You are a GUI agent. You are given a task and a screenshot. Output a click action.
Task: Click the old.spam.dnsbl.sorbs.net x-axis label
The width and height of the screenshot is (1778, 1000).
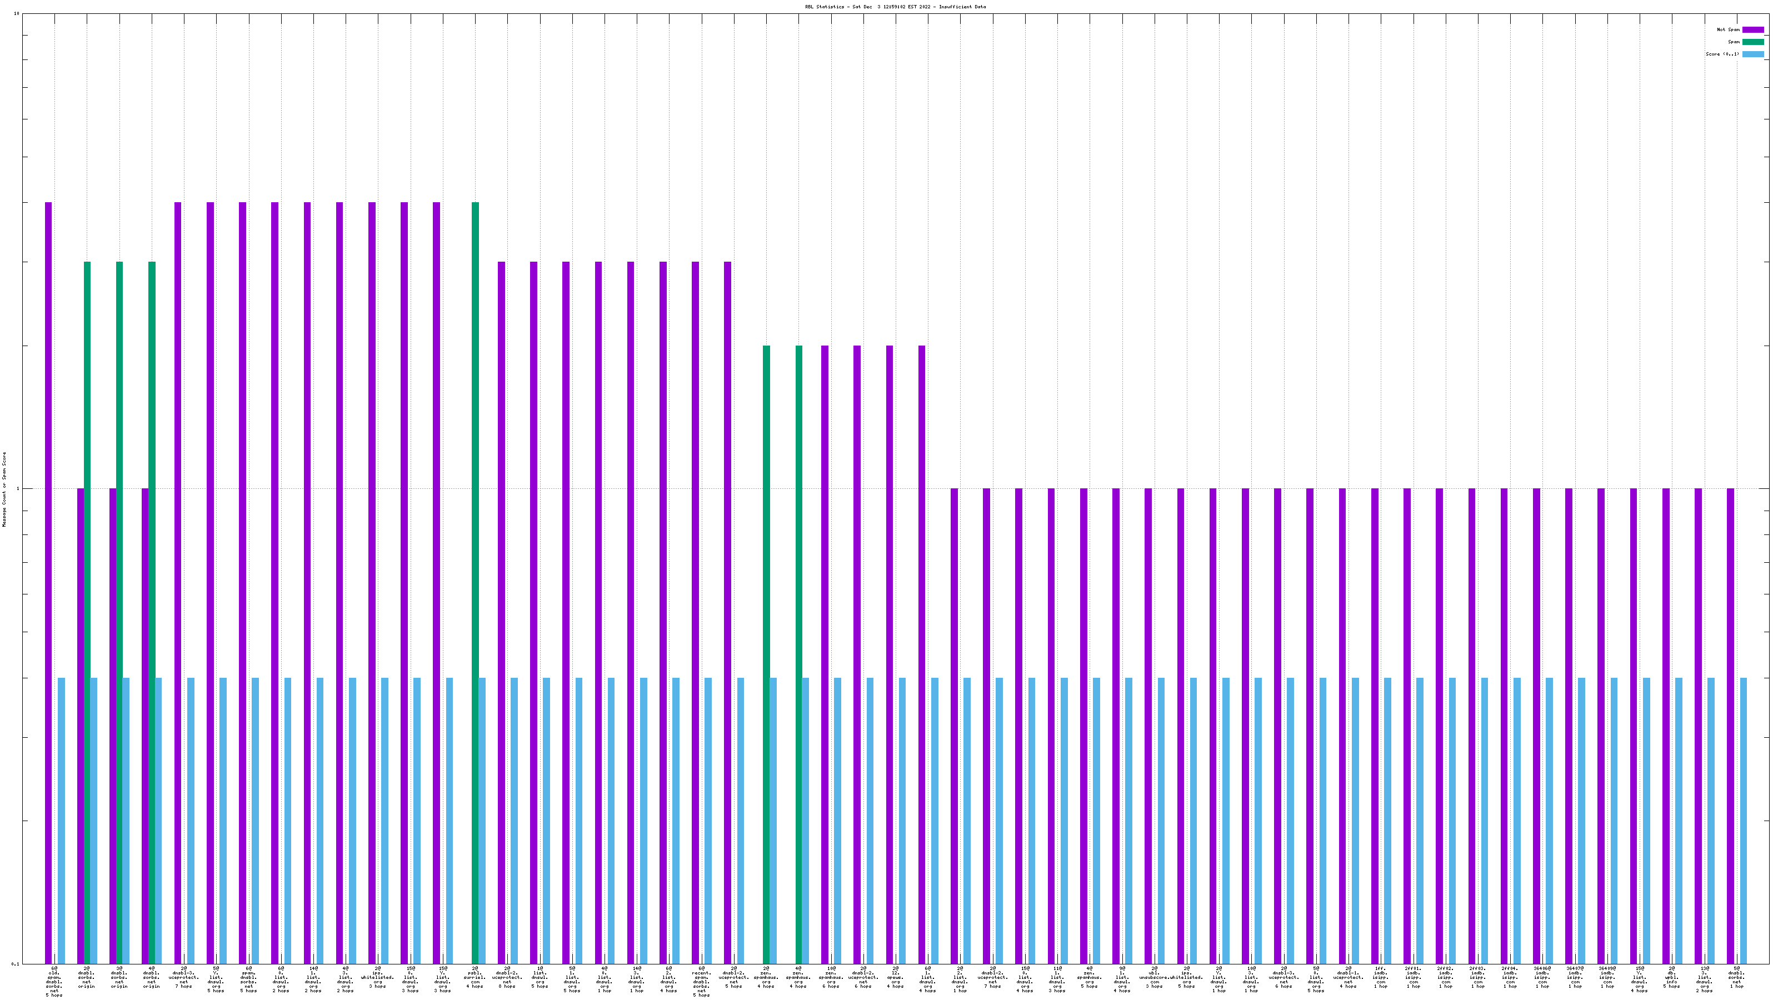[54, 982]
